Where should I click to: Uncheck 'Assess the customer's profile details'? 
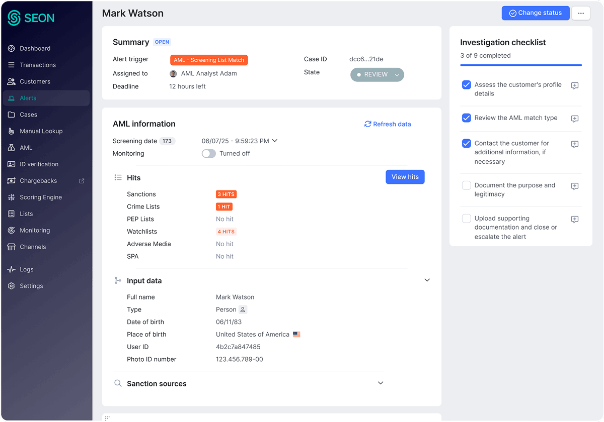[466, 85]
